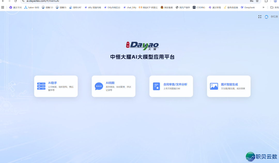The height and width of the screenshot is (163, 279).
Task: Open 图片智能生成 card title
Action: point(229,84)
